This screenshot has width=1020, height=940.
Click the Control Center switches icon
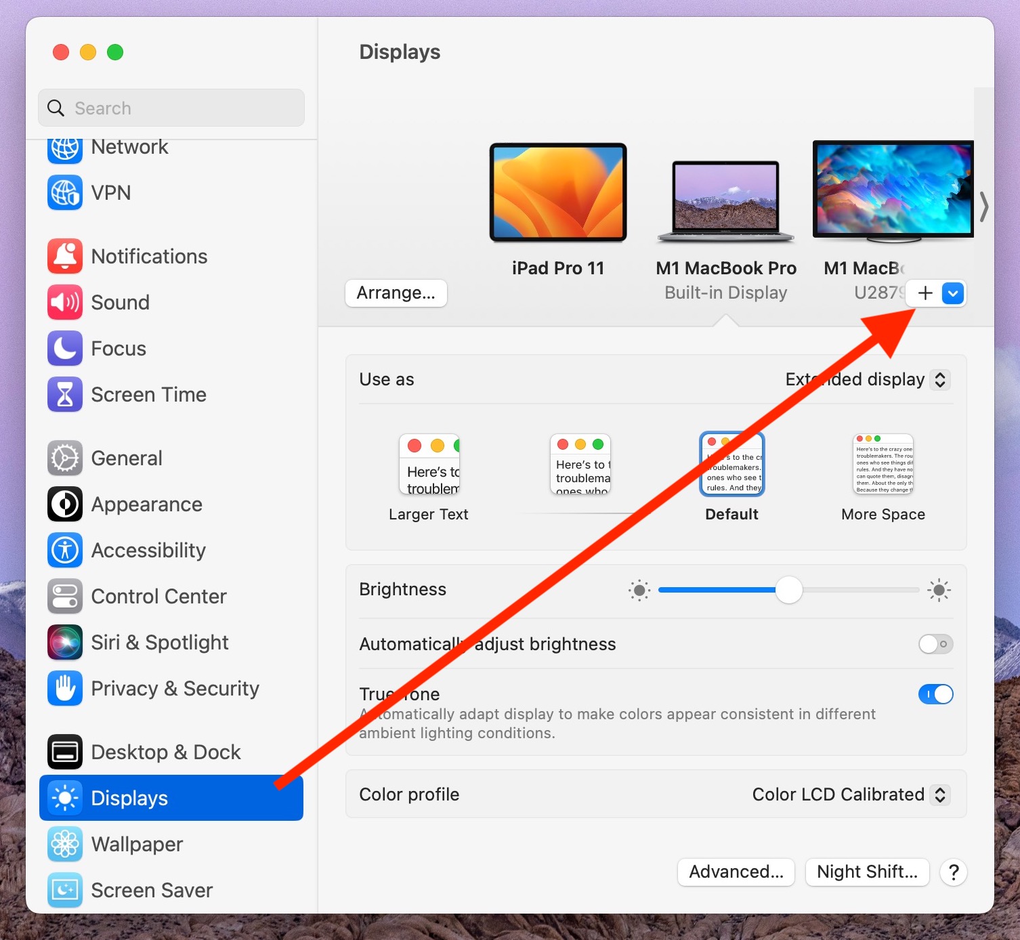[x=65, y=597]
